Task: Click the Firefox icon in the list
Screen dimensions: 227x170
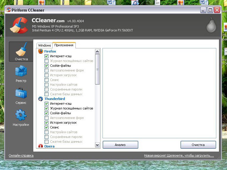Action: 41,51
